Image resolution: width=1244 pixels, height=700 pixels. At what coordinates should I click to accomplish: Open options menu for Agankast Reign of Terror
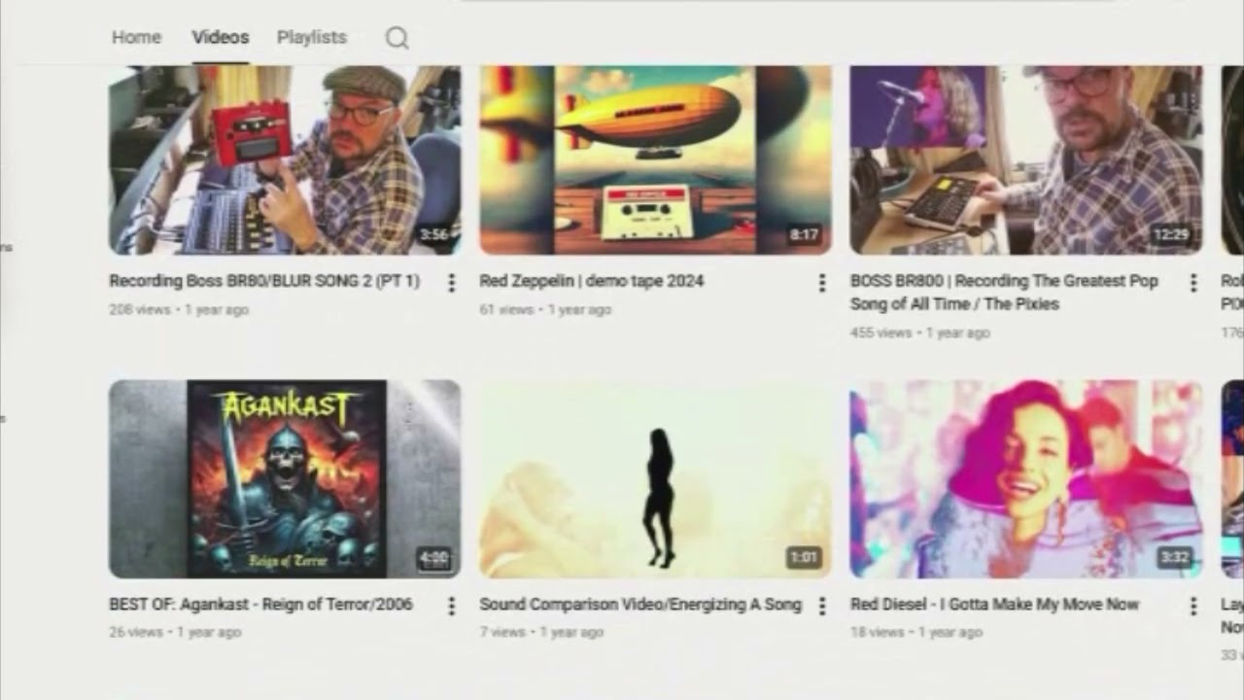pyautogui.click(x=451, y=606)
